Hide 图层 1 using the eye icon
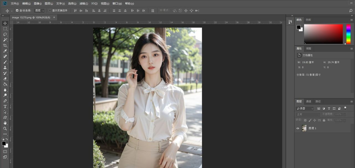Viewport: 355px width, 168px height. (298, 128)
